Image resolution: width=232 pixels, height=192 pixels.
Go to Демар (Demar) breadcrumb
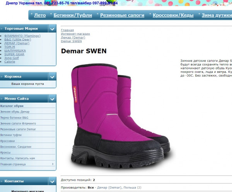(73, 38)
